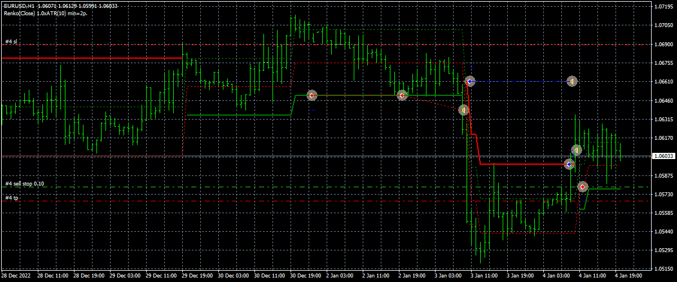This screenshot has height=282, width=677.
Task: Click the '28 Dec 2022' time axis label
Action: pos(16,277)
